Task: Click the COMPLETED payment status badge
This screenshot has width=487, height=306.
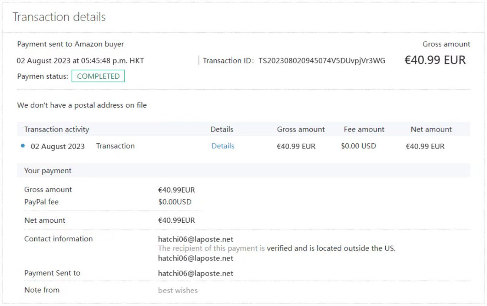Action: (x=98, y=76)
